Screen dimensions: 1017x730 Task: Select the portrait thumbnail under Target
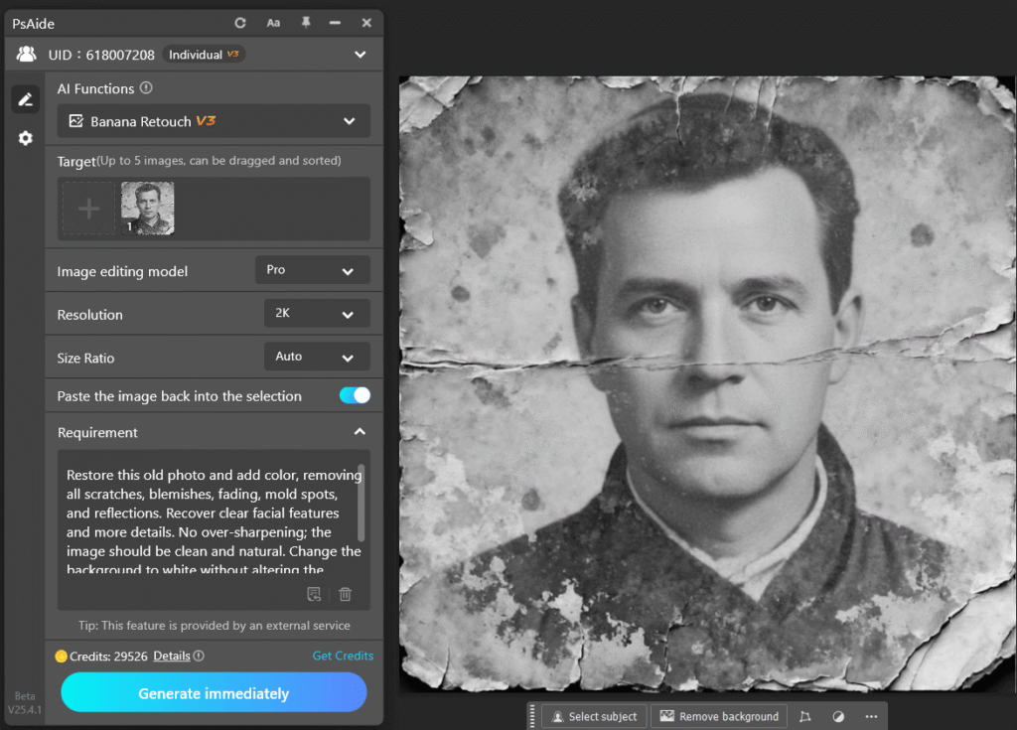coord(146,209)
